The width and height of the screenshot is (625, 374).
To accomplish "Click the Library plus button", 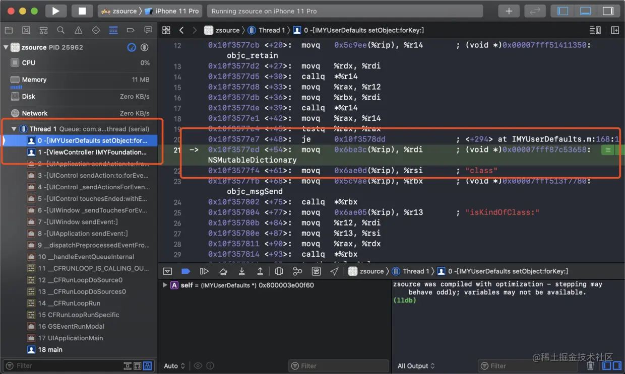I will [509, 11].
